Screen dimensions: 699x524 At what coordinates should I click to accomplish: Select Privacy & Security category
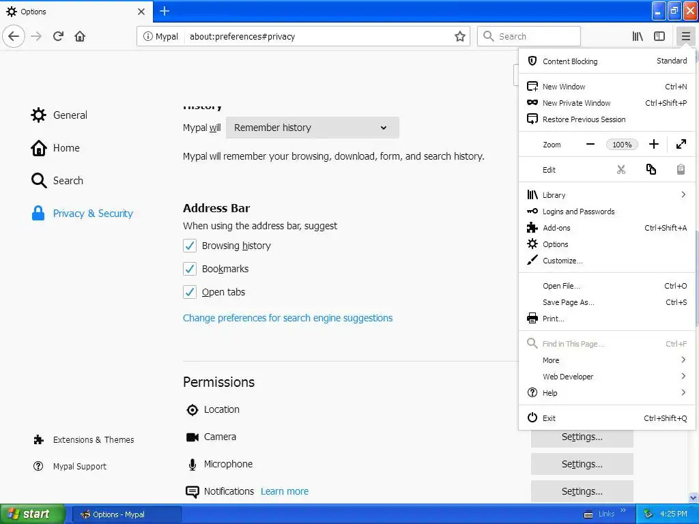point(82,214)
